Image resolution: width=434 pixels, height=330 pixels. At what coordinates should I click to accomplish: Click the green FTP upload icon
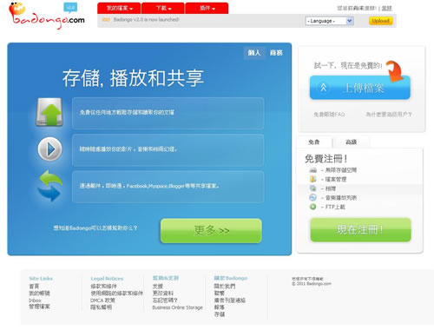click(312, 207)
